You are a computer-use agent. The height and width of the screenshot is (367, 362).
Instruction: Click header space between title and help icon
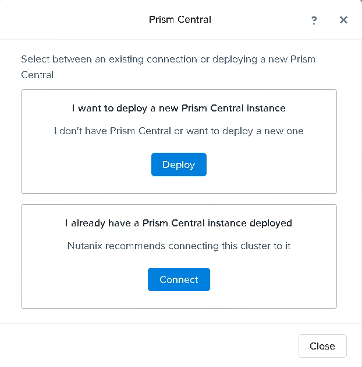click(x=262, y=20)
